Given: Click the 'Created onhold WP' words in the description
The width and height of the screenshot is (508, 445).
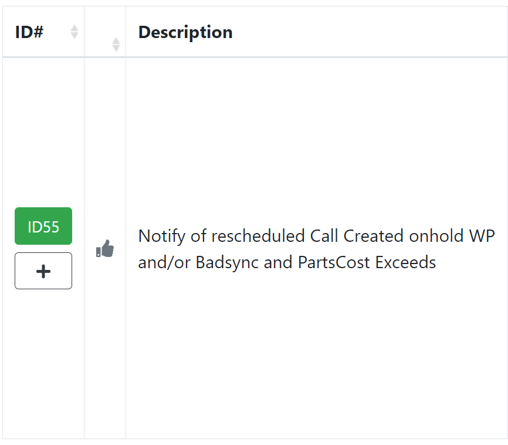Looking at the screenshot, I should 419,236.
